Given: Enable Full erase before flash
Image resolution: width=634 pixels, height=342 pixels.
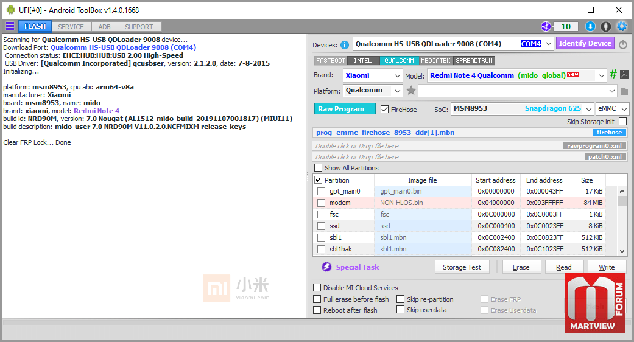Looking at the screenshot, I should pos(317,299).
